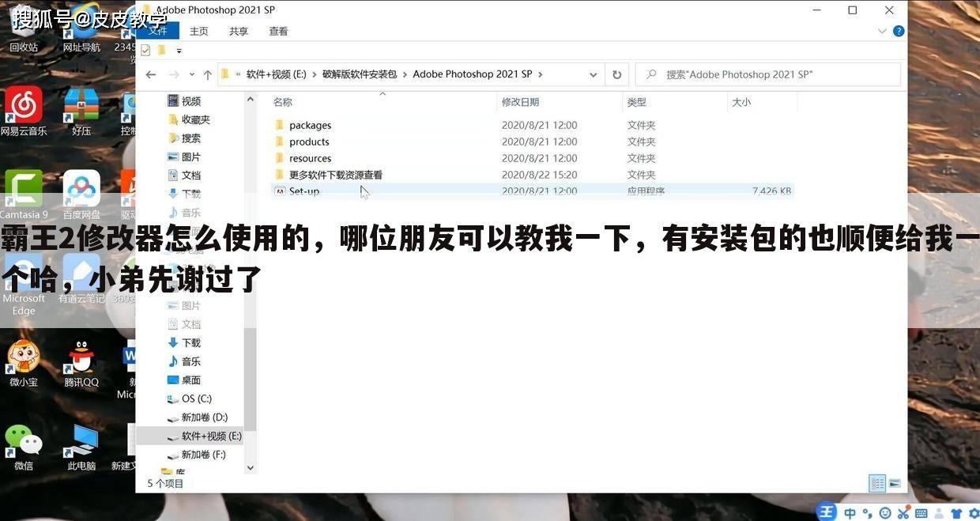Screen dimensions: 980x521
Task: Expand the ribbon with the chevron near help
Action: [883, 32]
